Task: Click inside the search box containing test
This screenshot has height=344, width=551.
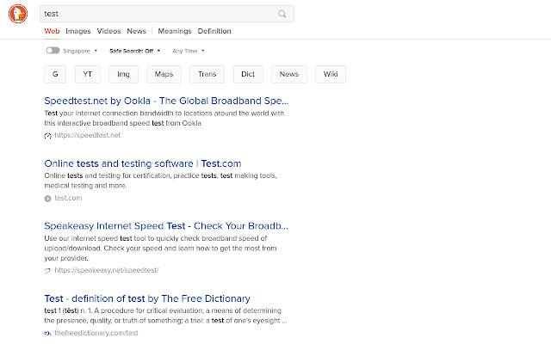Action: (158, 14)
